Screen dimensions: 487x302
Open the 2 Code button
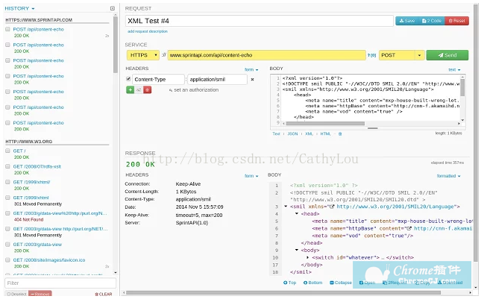point(432,21)
